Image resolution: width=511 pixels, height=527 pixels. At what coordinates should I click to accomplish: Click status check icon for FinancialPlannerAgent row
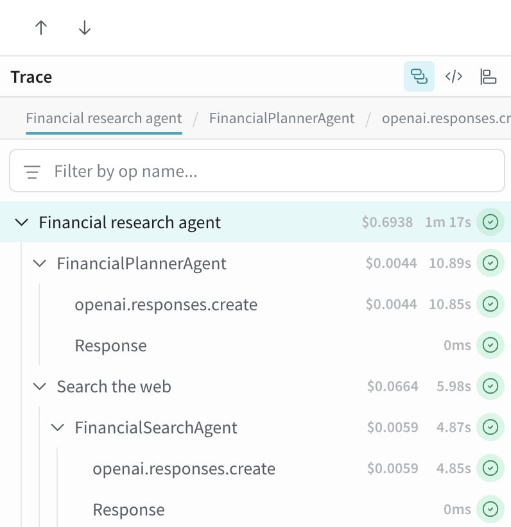click(490, 263)
